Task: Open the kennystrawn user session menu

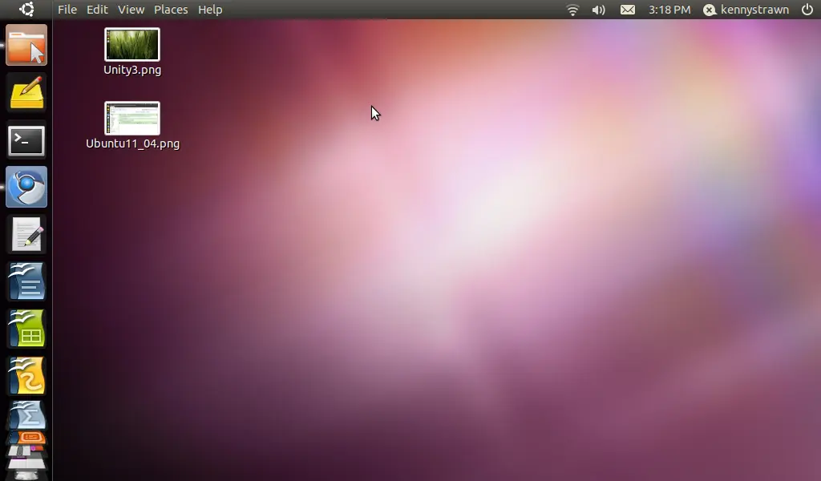Action: click(746, 10)
